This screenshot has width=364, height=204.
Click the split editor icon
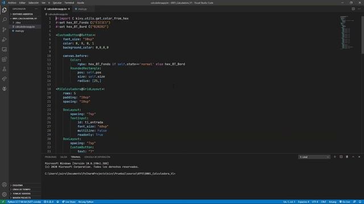coord(353,9)
